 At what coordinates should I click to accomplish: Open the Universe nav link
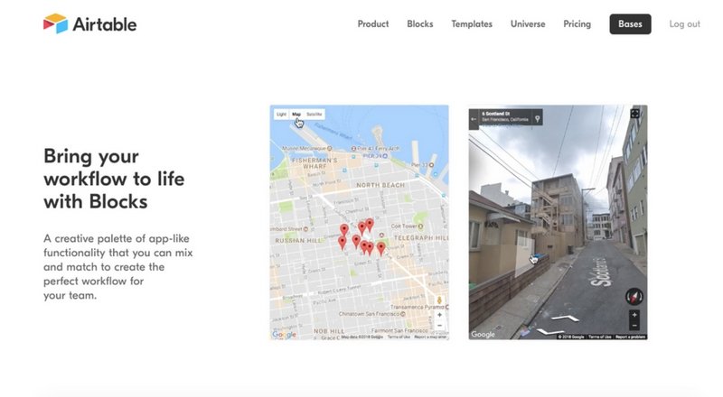pos(528,24)
